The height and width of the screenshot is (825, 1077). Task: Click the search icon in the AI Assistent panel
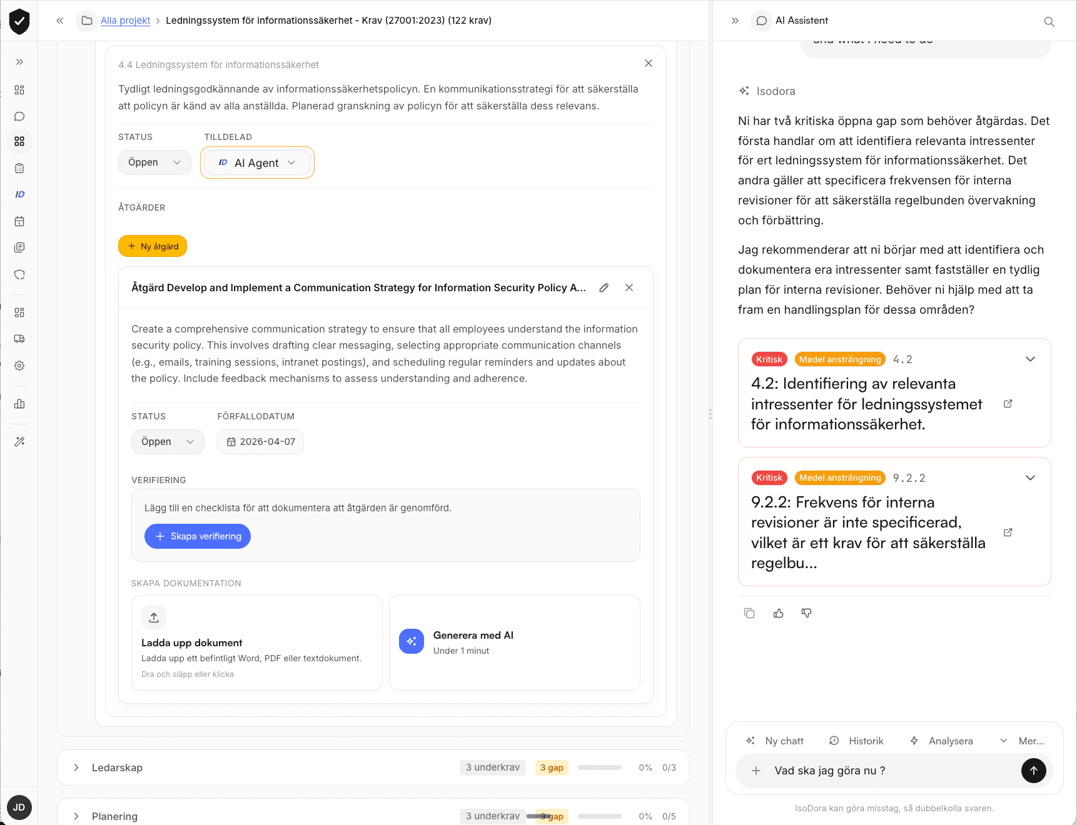[x=1049, y=21]
